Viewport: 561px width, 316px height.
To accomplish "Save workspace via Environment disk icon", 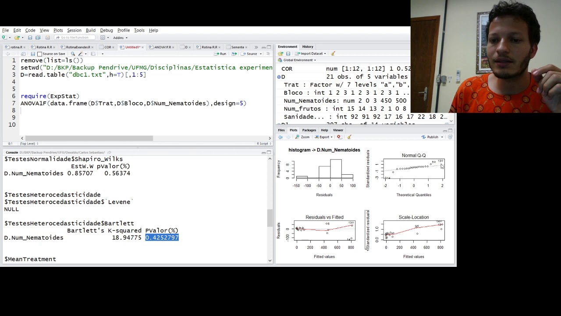I will (288, 54).
